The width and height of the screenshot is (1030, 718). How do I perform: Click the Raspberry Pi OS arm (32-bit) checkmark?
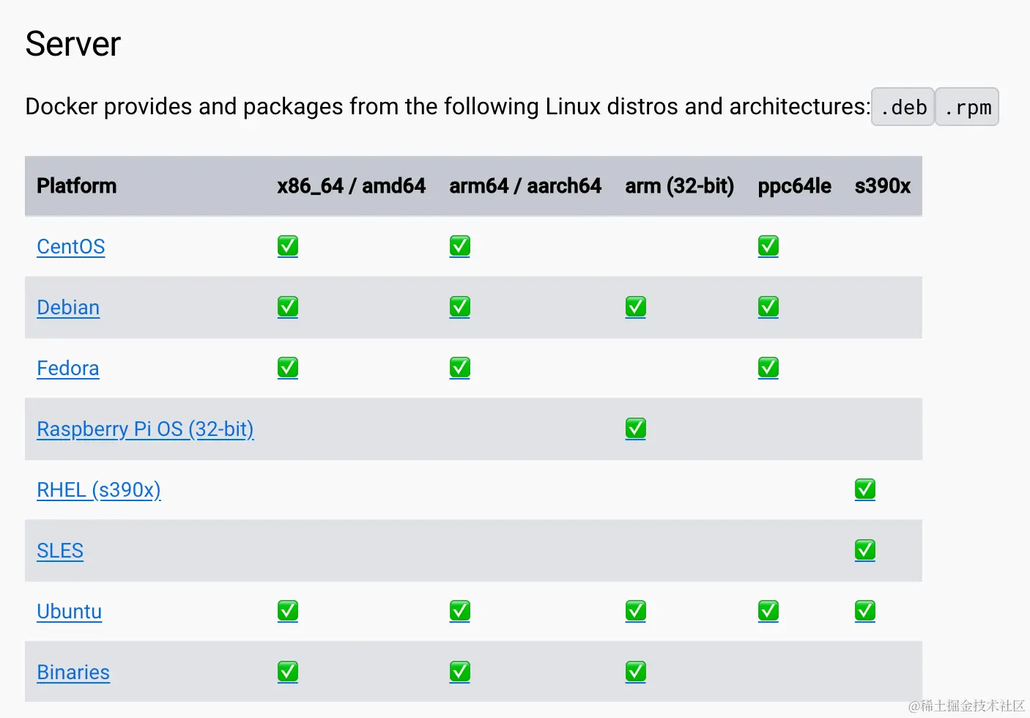(636, 429)
